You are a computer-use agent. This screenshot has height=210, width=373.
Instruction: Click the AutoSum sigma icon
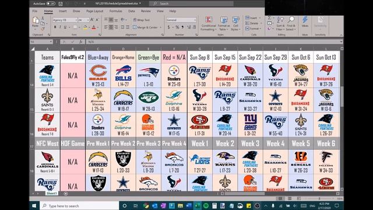(269, 18)
